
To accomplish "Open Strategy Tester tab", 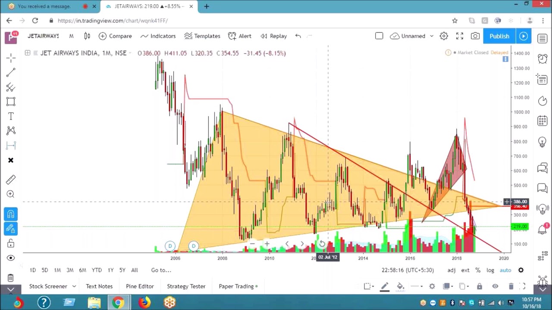I will point(186,286).
